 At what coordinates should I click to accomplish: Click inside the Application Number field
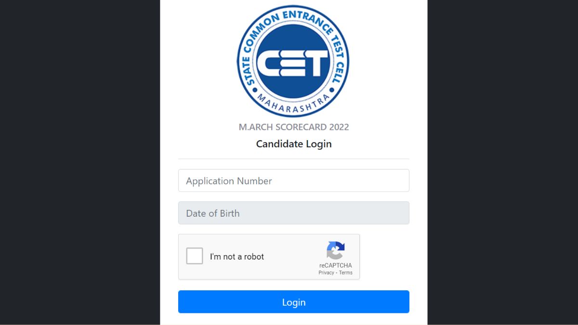pyautogui.click(x=294, y=181)
